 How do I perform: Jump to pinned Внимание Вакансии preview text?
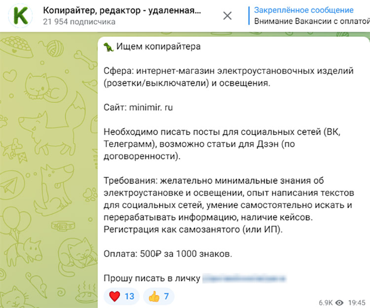(x=312, y=21)
